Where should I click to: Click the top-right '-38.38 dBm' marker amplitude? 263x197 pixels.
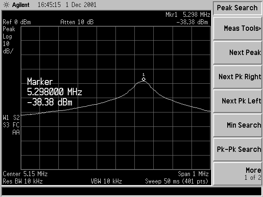[x=192, y=22]
